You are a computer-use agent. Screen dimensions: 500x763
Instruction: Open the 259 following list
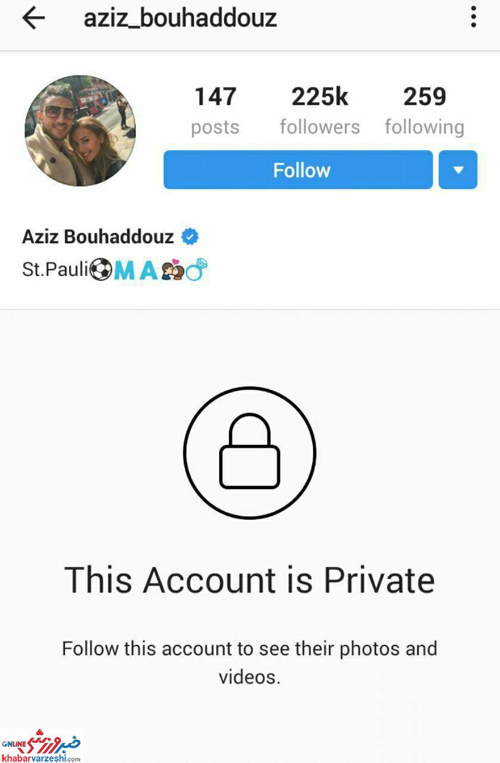pyautogui.click(x=424, y=111)
